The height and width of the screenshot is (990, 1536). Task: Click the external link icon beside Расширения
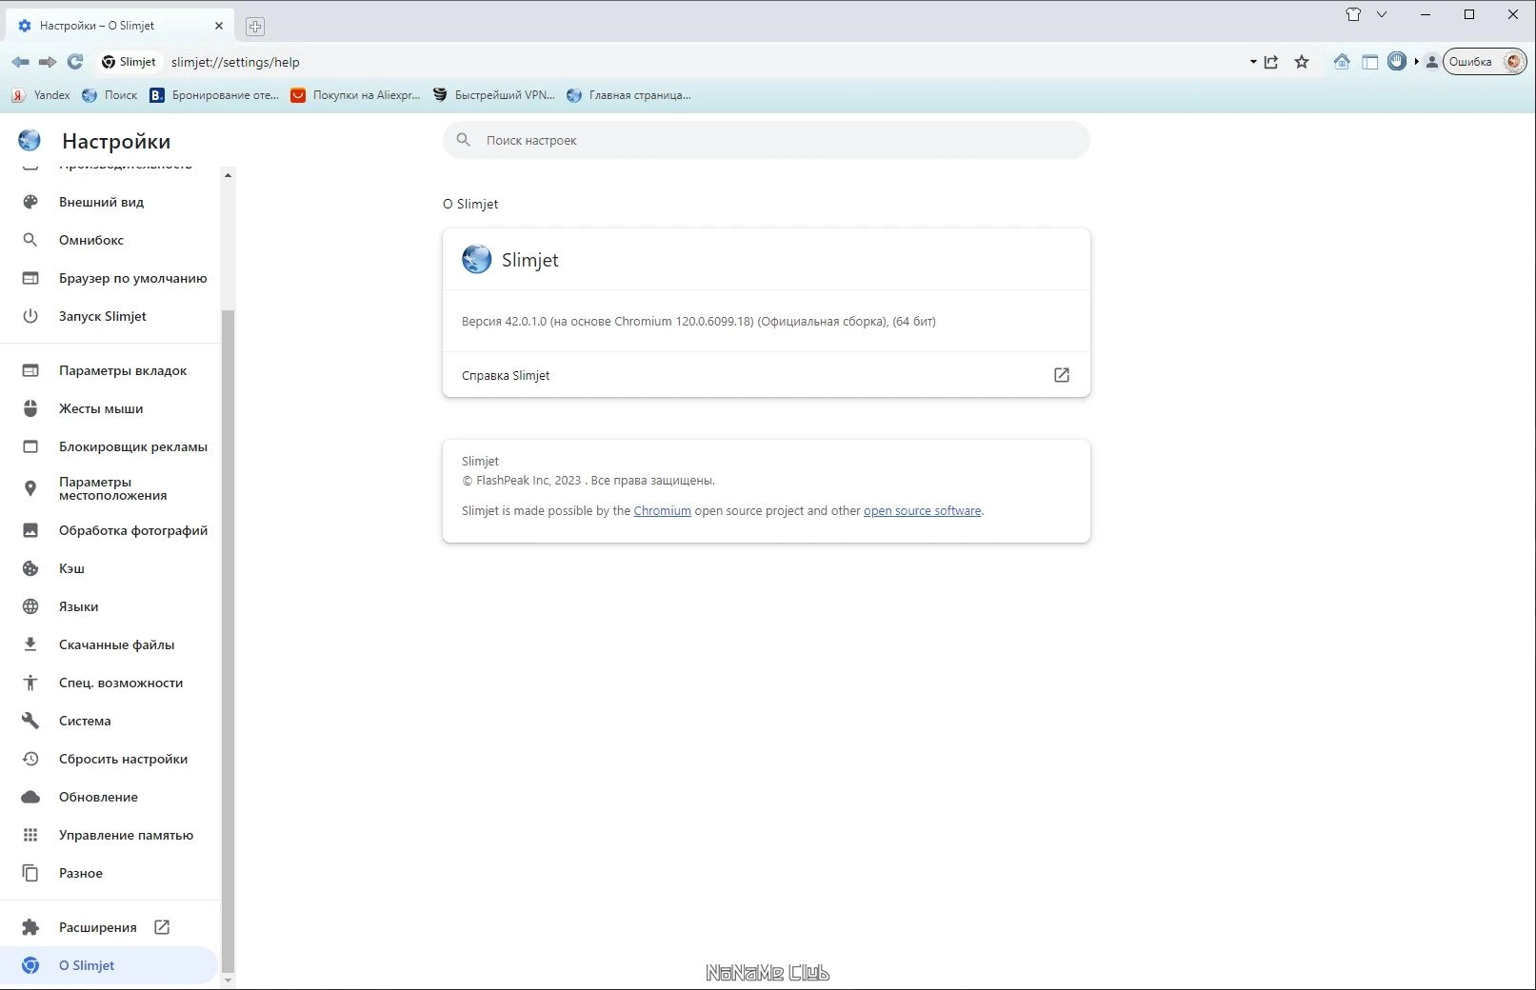(x=162, y=927)
